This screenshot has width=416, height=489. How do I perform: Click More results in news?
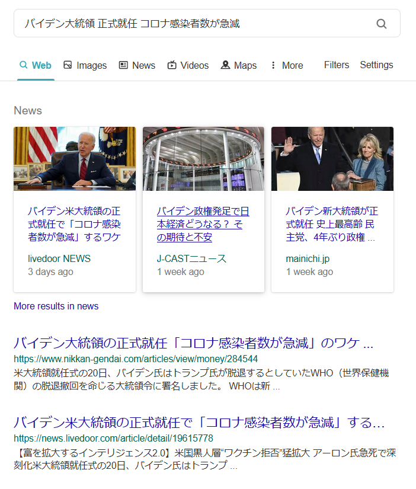pos(56,306)
